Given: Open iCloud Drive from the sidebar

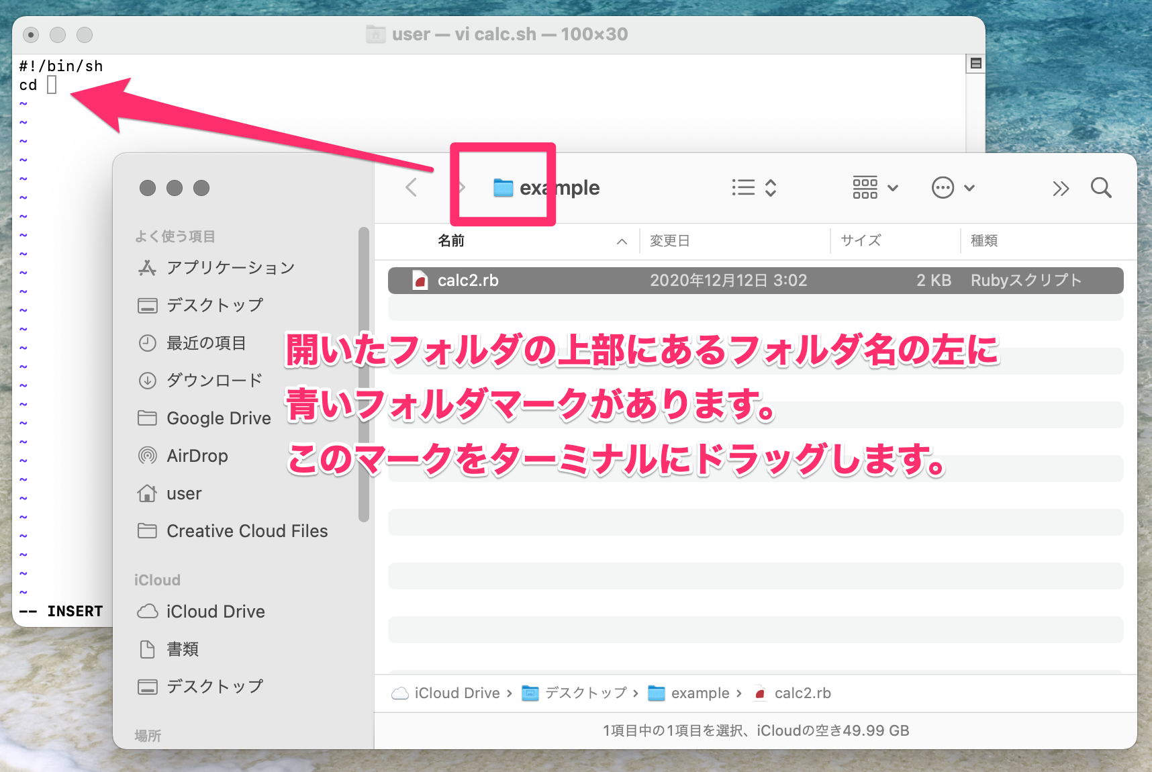Looking at the screenshot, I should pyautogui.click(x=215, y=611).
